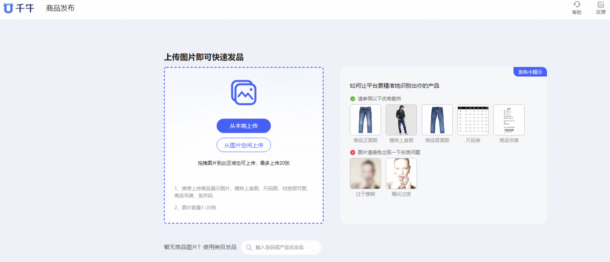
Task: Select the 商品正面图 jeans thumbnail
Action: pos(365,120)
